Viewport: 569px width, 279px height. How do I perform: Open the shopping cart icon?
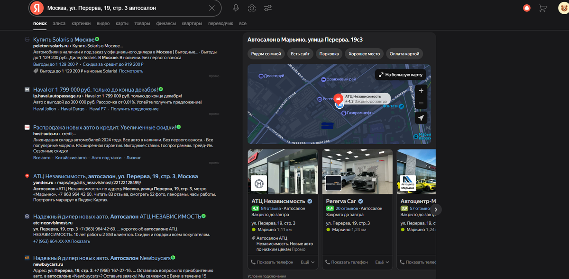[x=543, y=8]
